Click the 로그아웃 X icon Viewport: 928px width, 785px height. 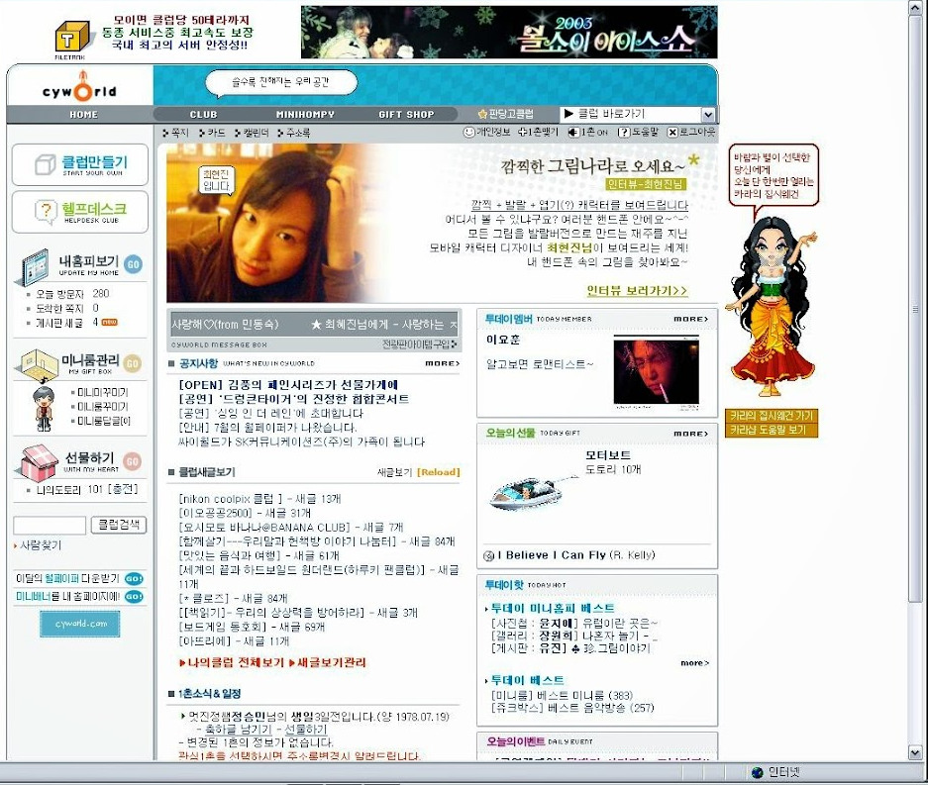[x=672, y=132]
